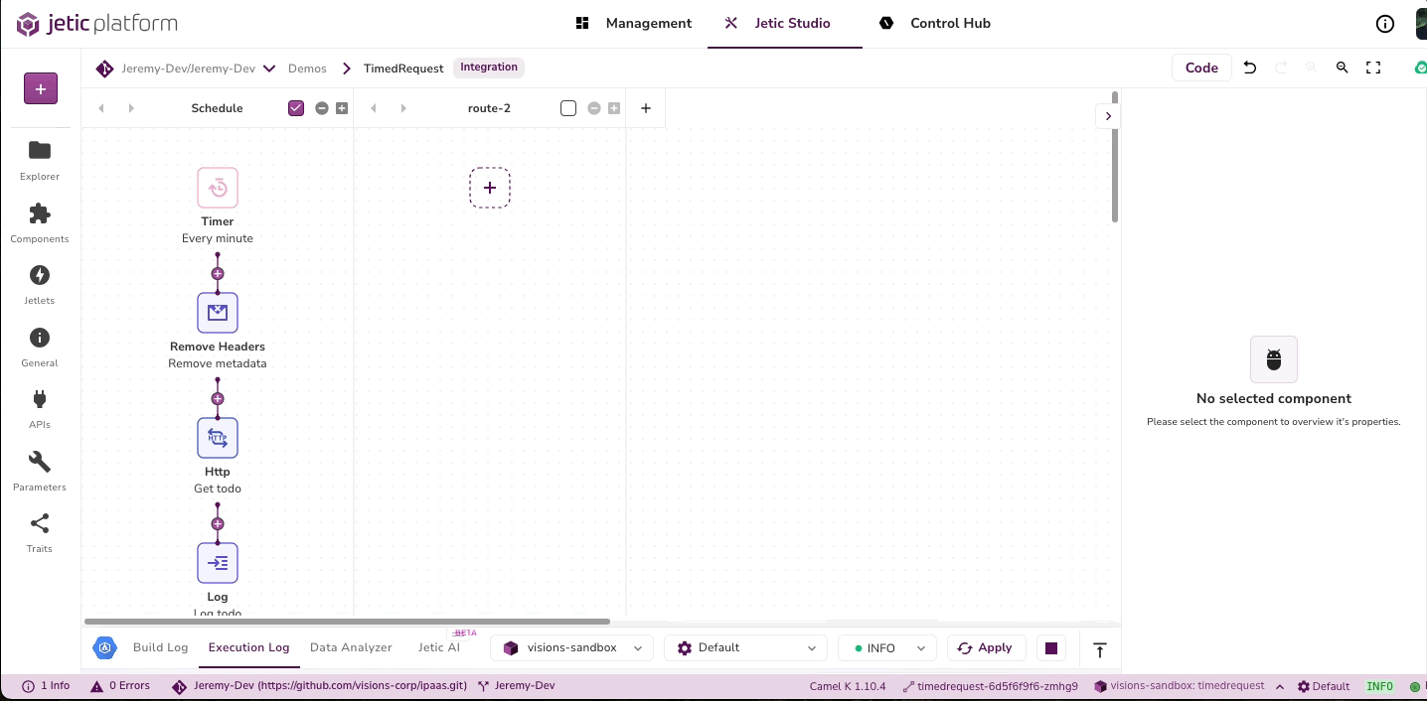Select the Log node icon
Viewport: 1427px width, 701px height.
tap(218, 563)
